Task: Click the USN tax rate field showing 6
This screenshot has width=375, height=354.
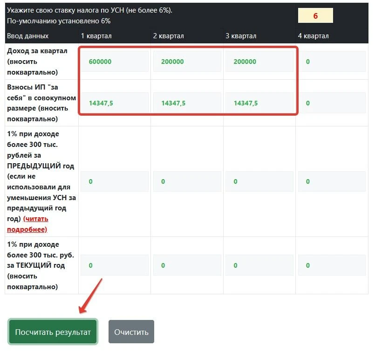Action: click(x=315, y=15)
